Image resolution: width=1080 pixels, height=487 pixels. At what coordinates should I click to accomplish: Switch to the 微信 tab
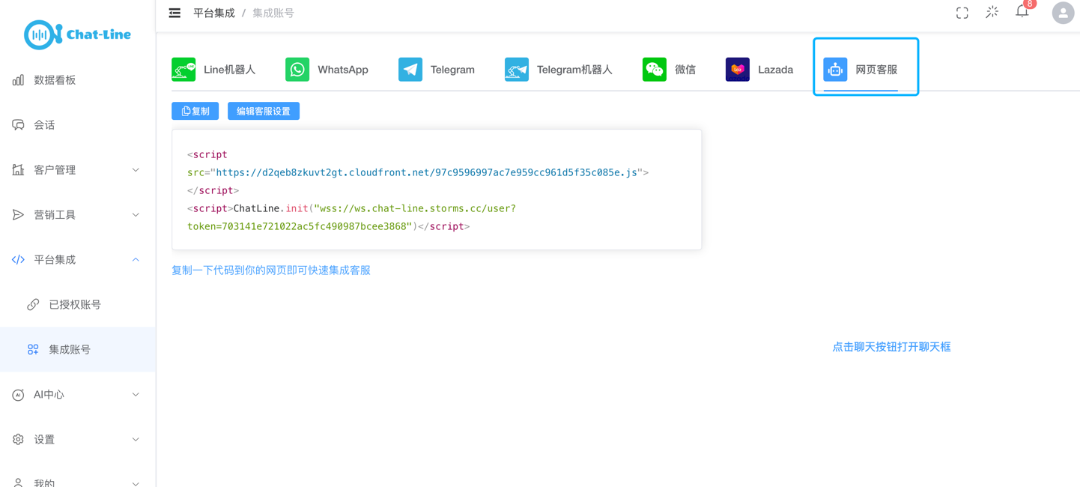point(669,70)
